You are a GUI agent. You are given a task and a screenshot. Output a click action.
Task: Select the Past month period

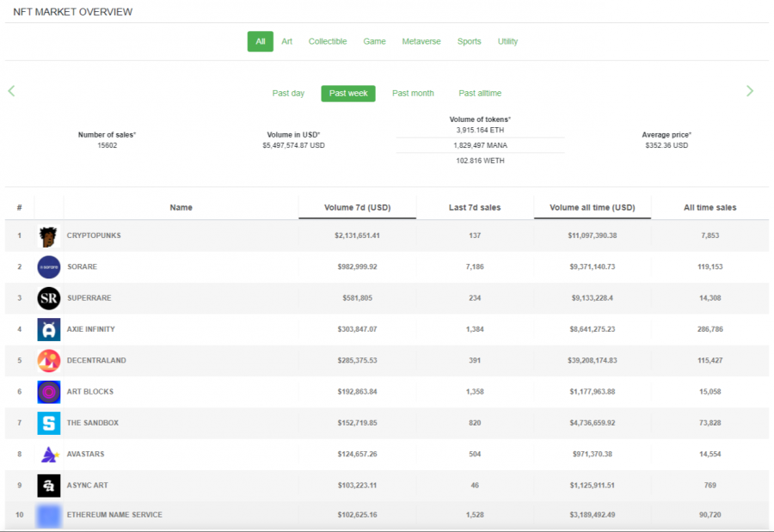pos(413,94)
